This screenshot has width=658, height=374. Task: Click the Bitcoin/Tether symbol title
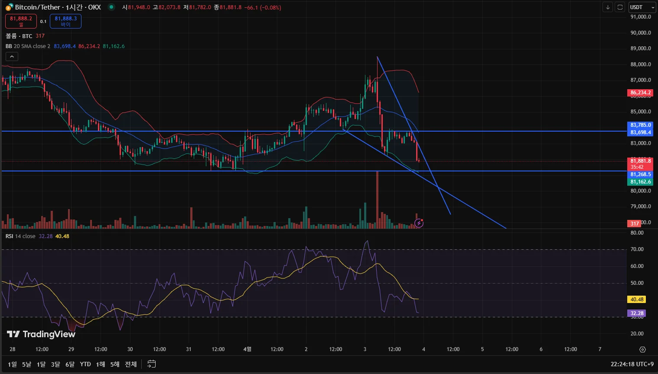pos(58,7)
